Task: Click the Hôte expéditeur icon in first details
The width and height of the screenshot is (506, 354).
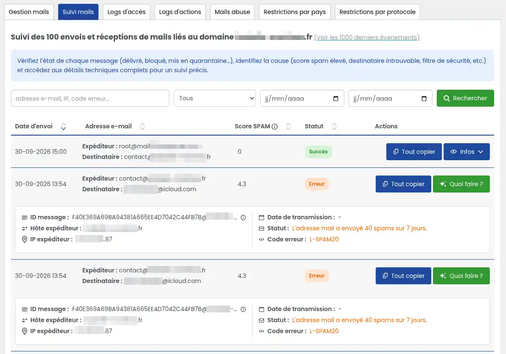Action: coord(25,229)
